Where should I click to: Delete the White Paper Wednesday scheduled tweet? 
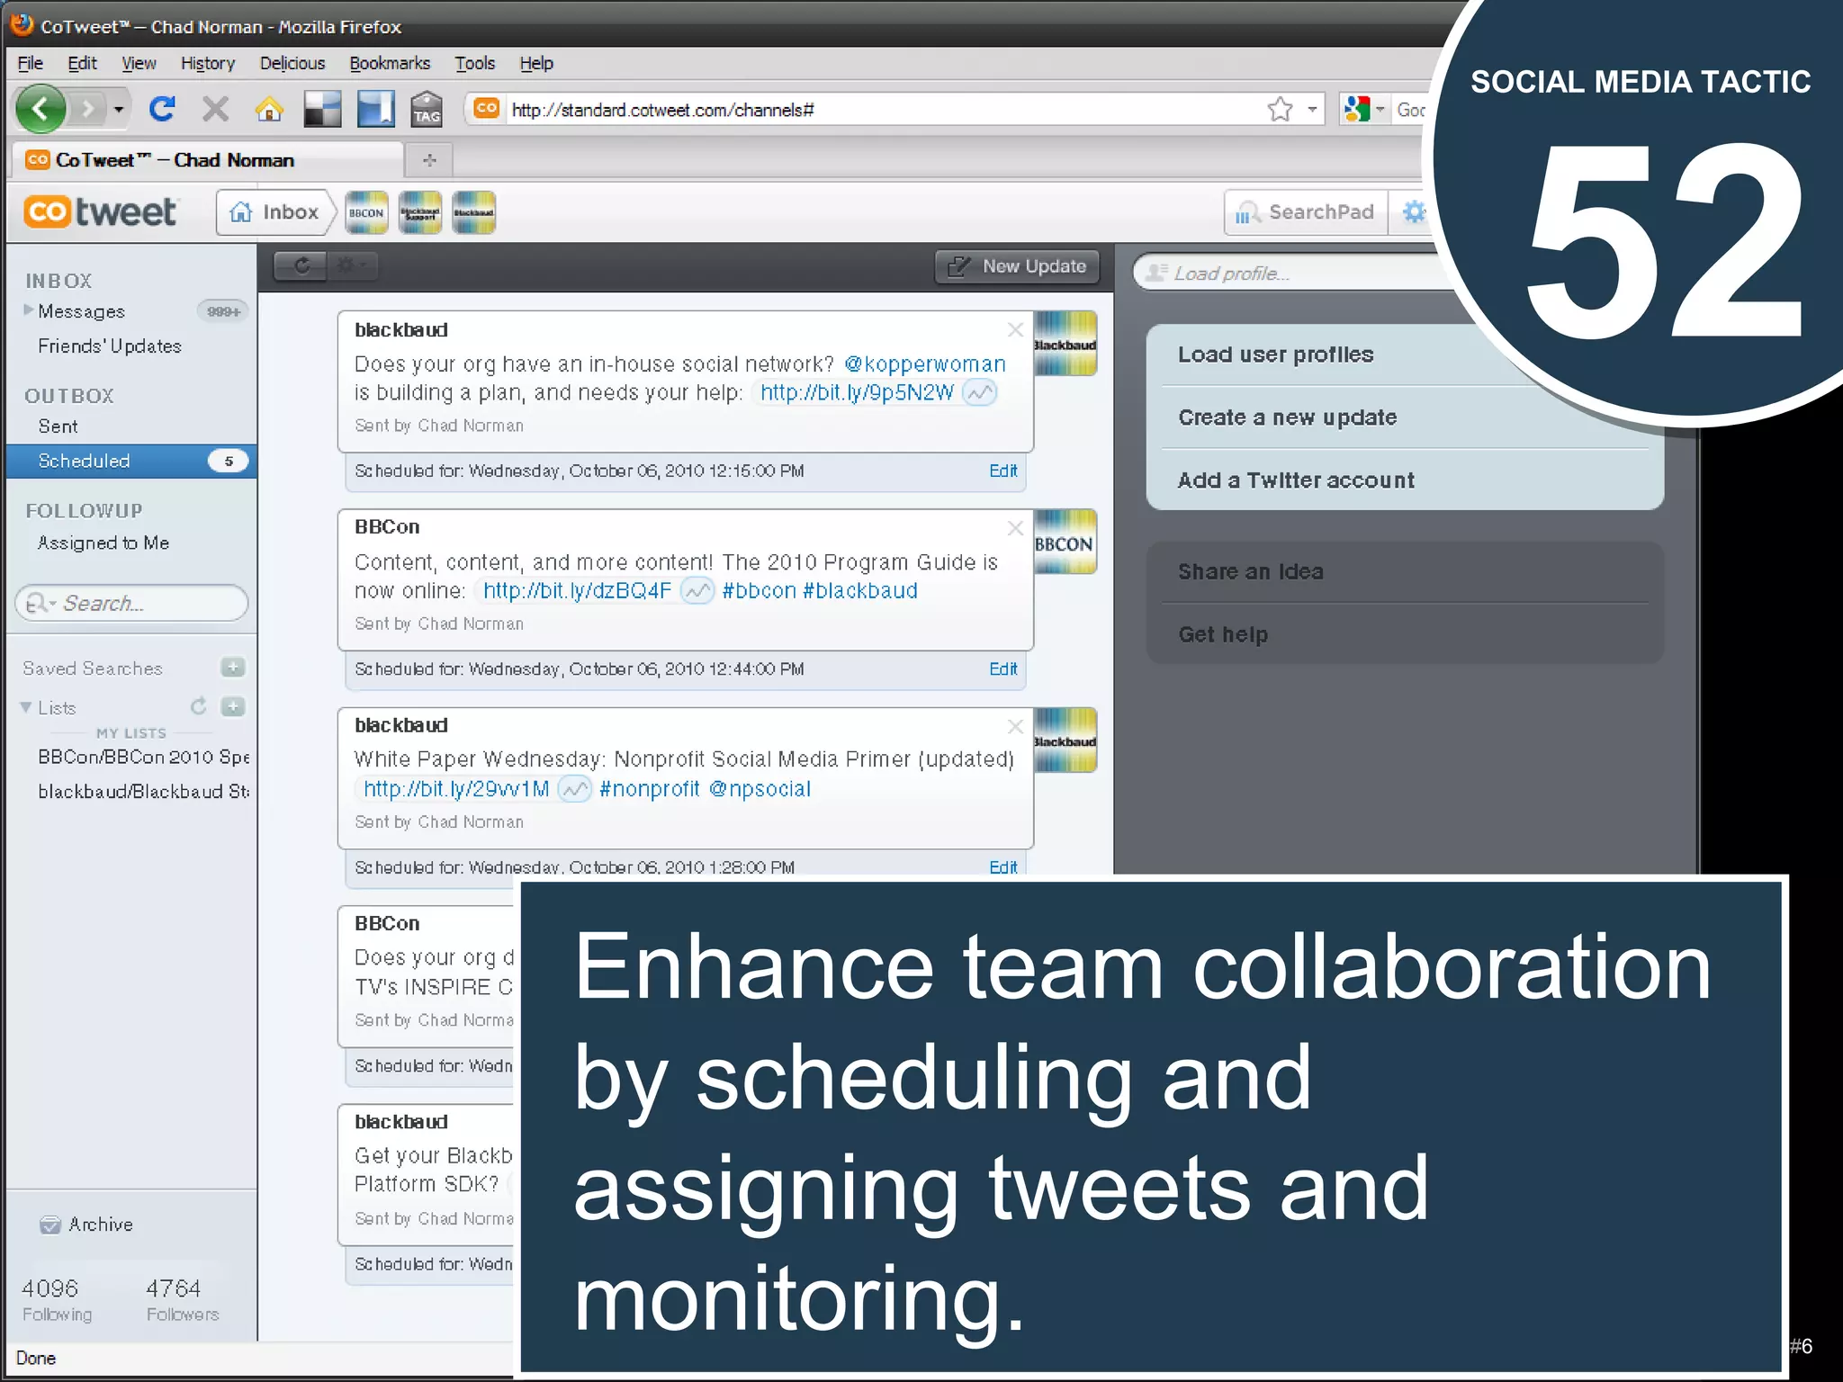1015,725
